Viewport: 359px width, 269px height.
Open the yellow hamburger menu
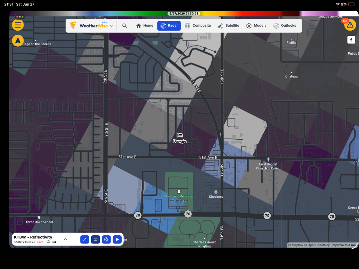tap(18, 25)
